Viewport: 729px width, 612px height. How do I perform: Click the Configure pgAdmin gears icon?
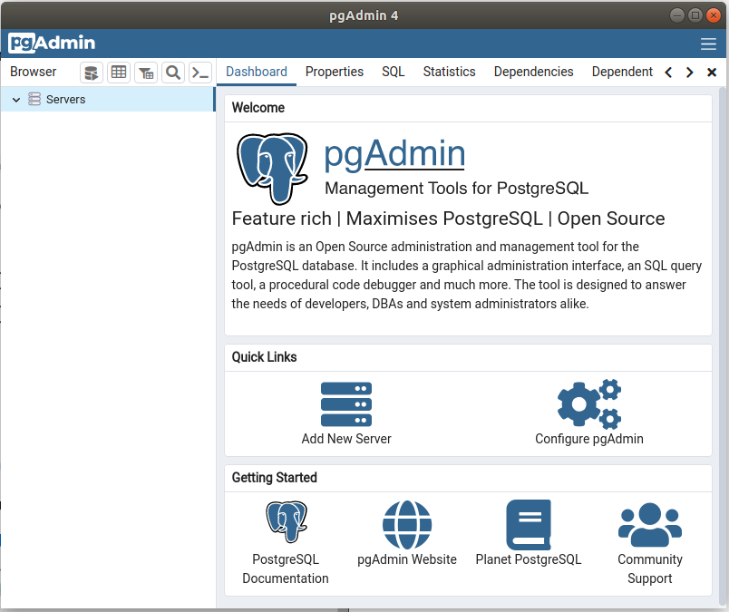tap(589, 403)
